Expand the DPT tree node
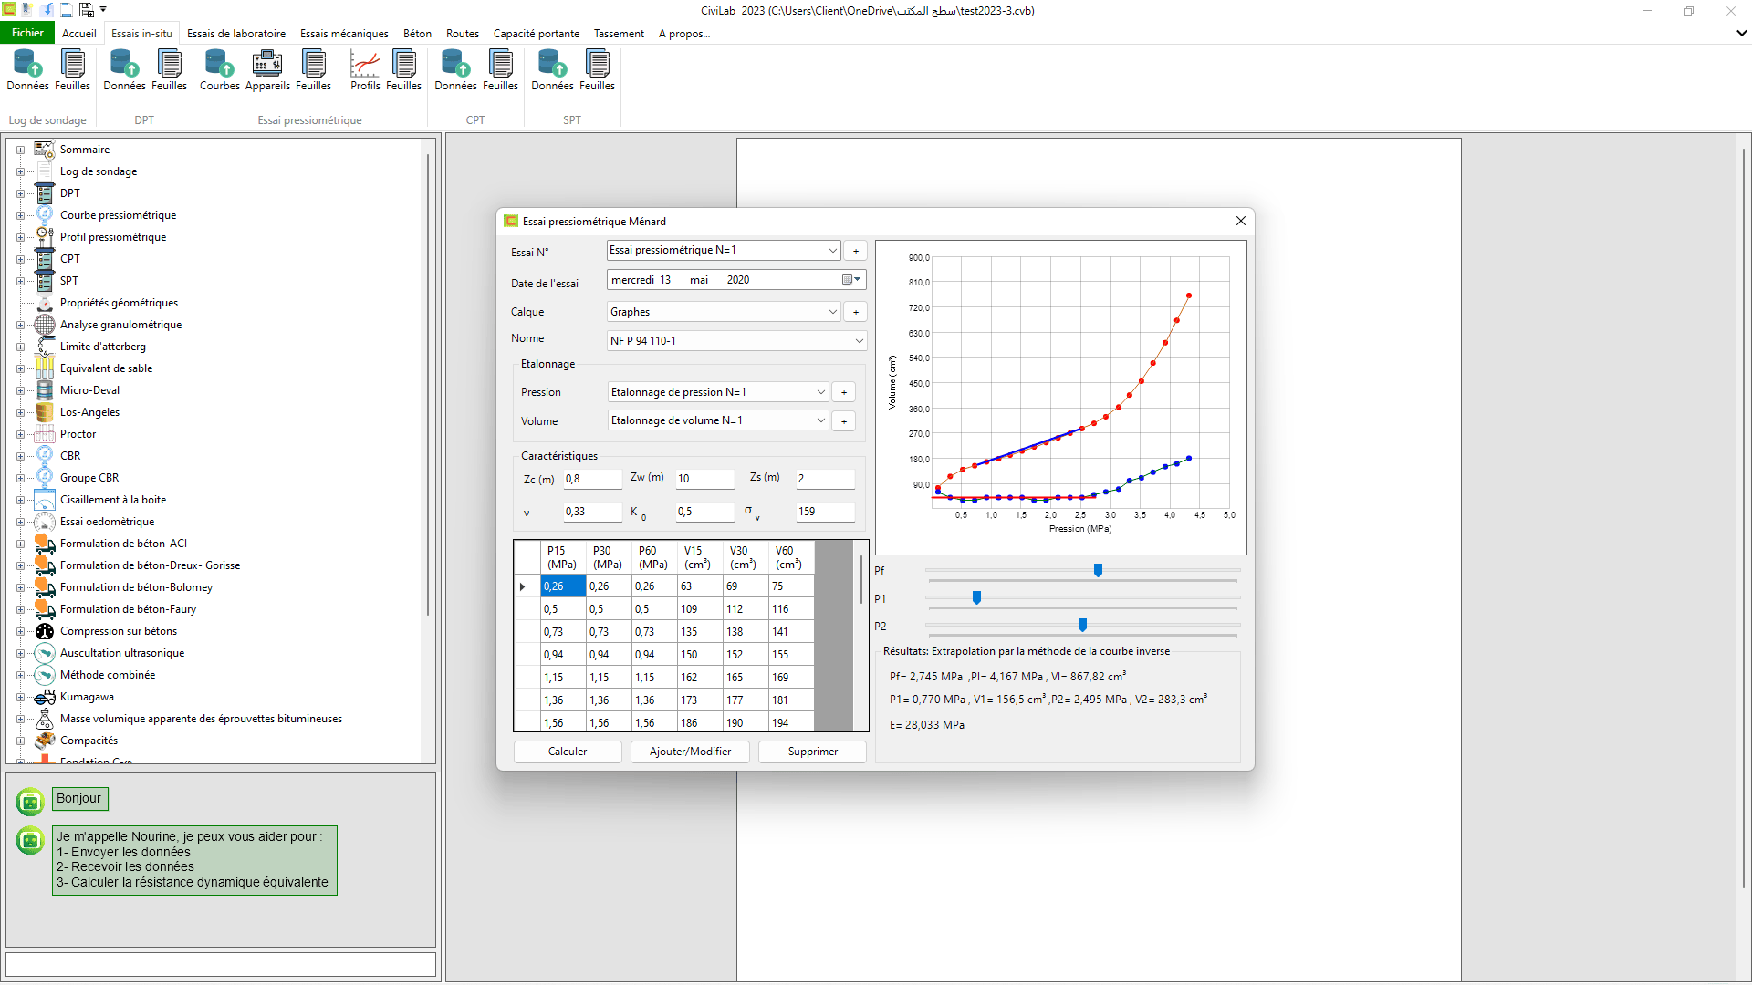 [20, 193]
